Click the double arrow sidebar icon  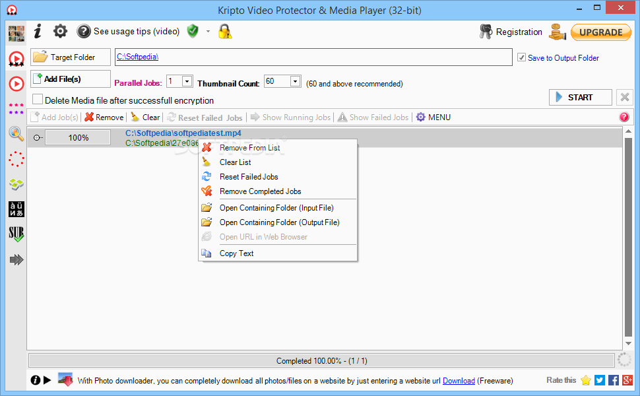[16, 259]
